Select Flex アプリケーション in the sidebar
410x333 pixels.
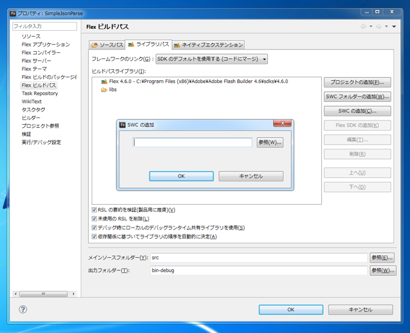pyautogui.click(x=46, y=45)
